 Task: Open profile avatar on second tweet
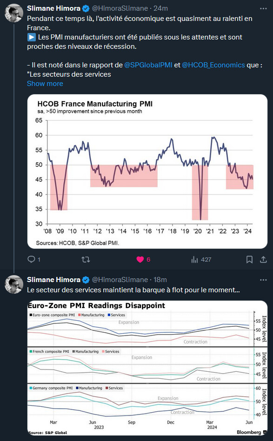click(x=14, y=284)
